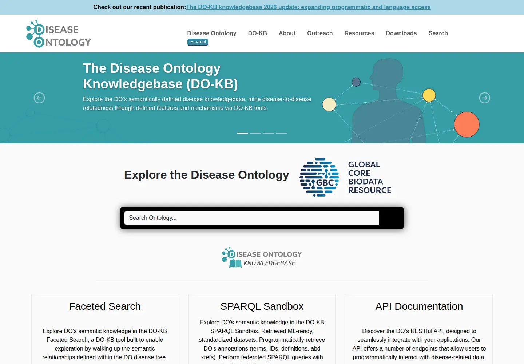
Task: Click the 'Explore the Disease Ontology' heading
Action: (x=207, y=175)
